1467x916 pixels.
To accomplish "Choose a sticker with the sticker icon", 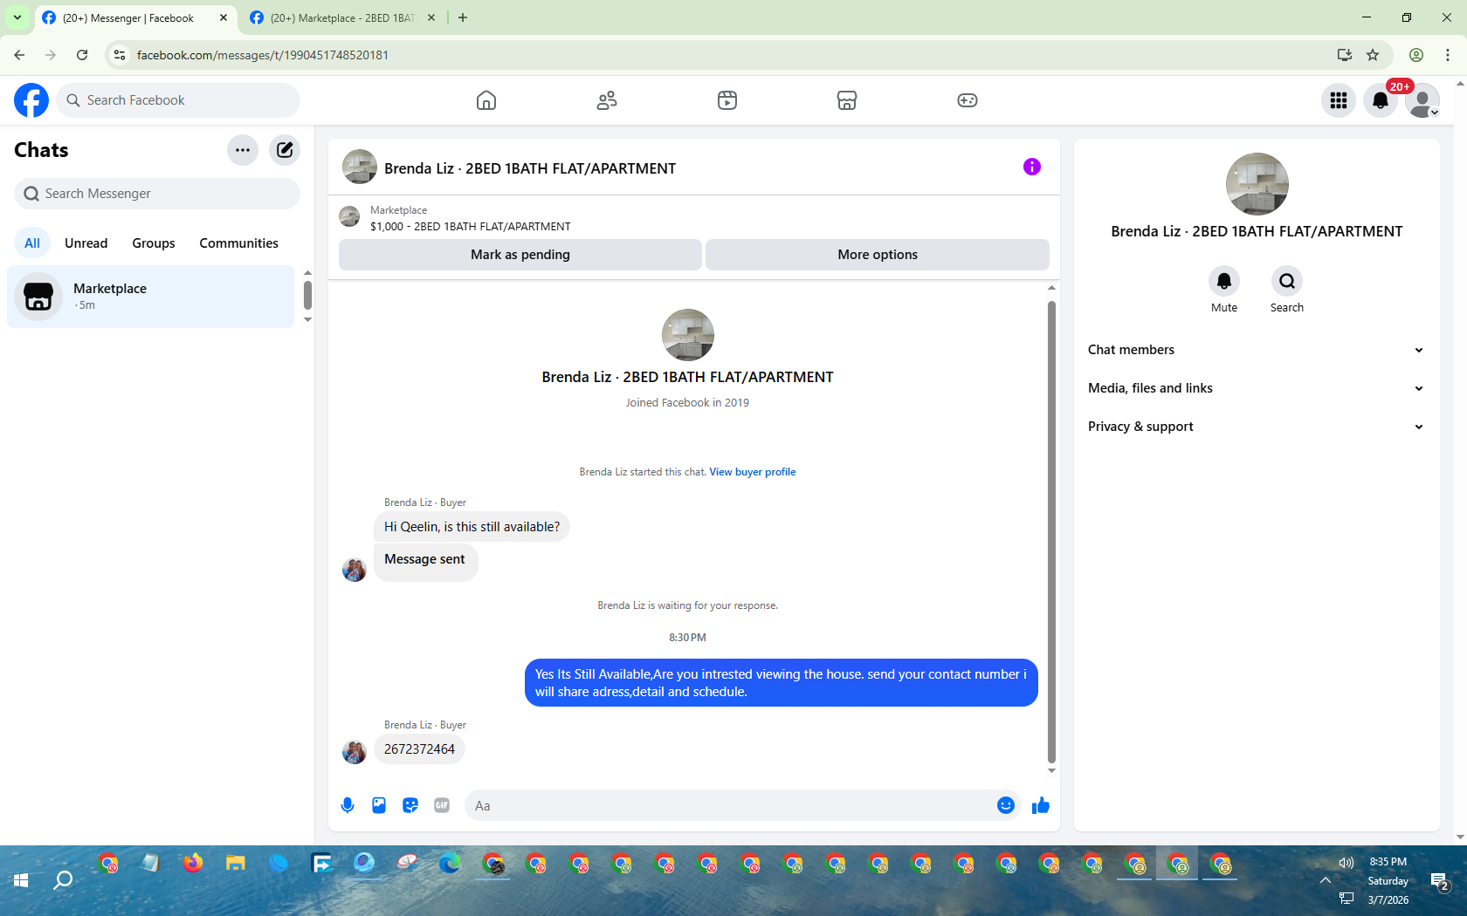I will (x=410, y=805).
